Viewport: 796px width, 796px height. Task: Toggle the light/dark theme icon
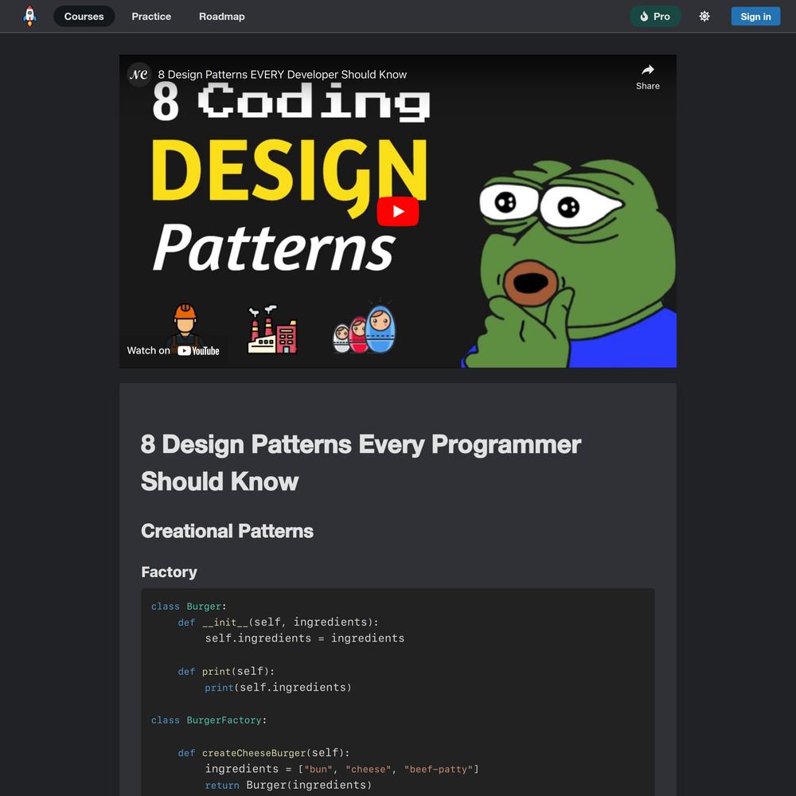click(x=704, y=16)
